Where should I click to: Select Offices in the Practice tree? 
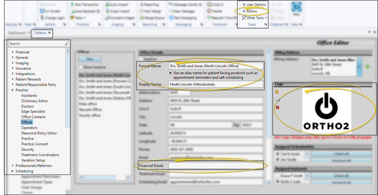click(x=27, y=122)
